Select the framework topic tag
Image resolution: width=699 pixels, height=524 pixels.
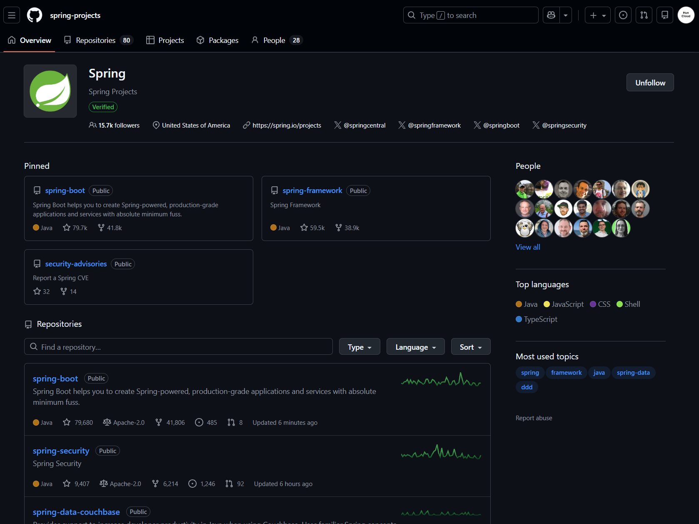(566, 373)
